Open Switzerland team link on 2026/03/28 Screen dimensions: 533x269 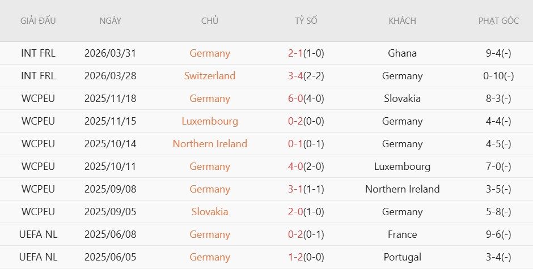210,76
